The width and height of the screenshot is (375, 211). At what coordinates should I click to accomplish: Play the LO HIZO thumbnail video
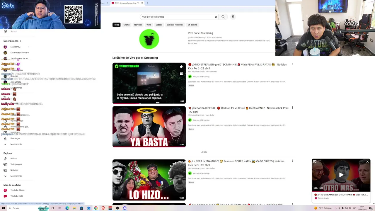[149, 180]
